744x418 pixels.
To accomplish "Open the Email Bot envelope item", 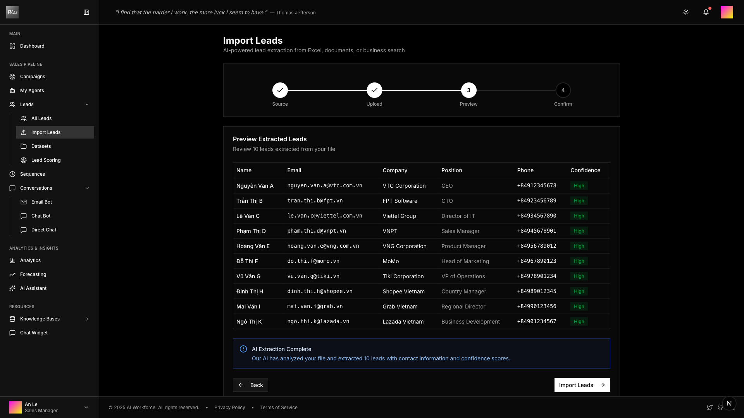I will [41, 202].
